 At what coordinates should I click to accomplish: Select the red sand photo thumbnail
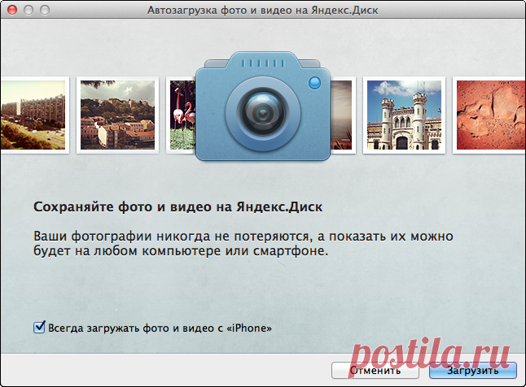tap(489, 115)
